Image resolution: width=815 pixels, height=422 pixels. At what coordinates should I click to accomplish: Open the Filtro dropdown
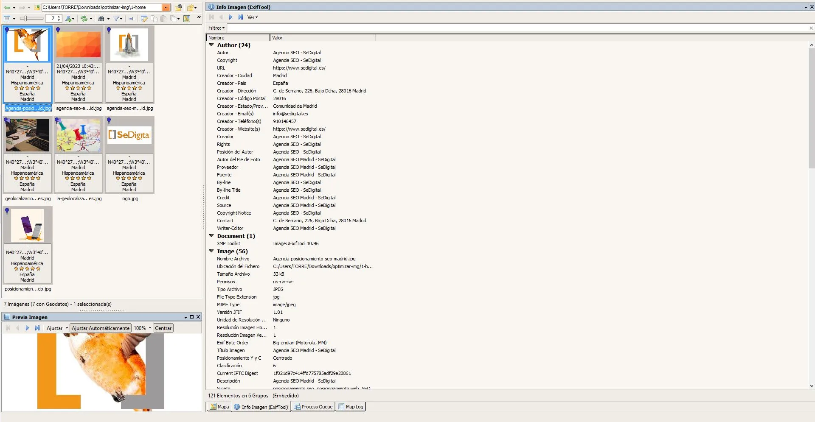pos(216,28)
